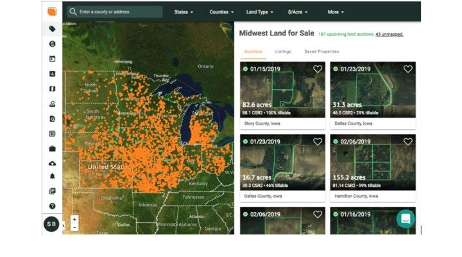Open the Counties dropdown
The image size is (462, 257).
[x=221, y=12]
